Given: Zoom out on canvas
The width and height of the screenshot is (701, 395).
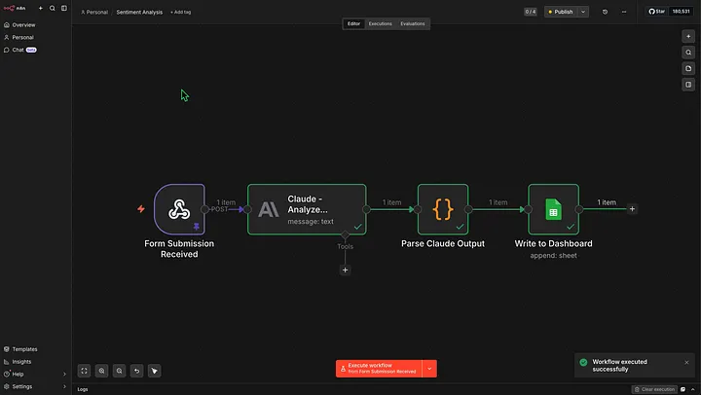Looking at the screenshot, I should coord(120,371).
